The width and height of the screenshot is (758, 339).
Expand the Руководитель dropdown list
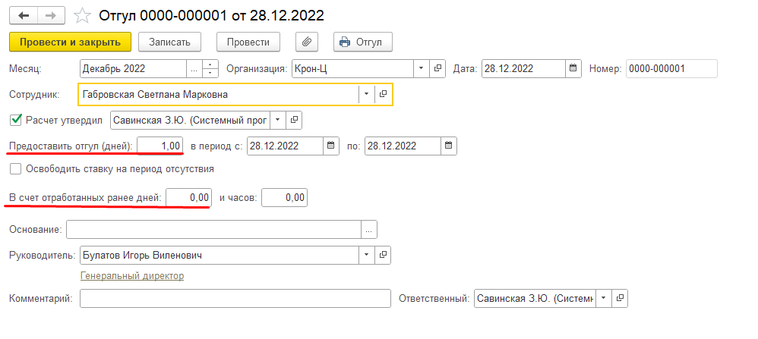pyautogui.click(x=366, y=255)
